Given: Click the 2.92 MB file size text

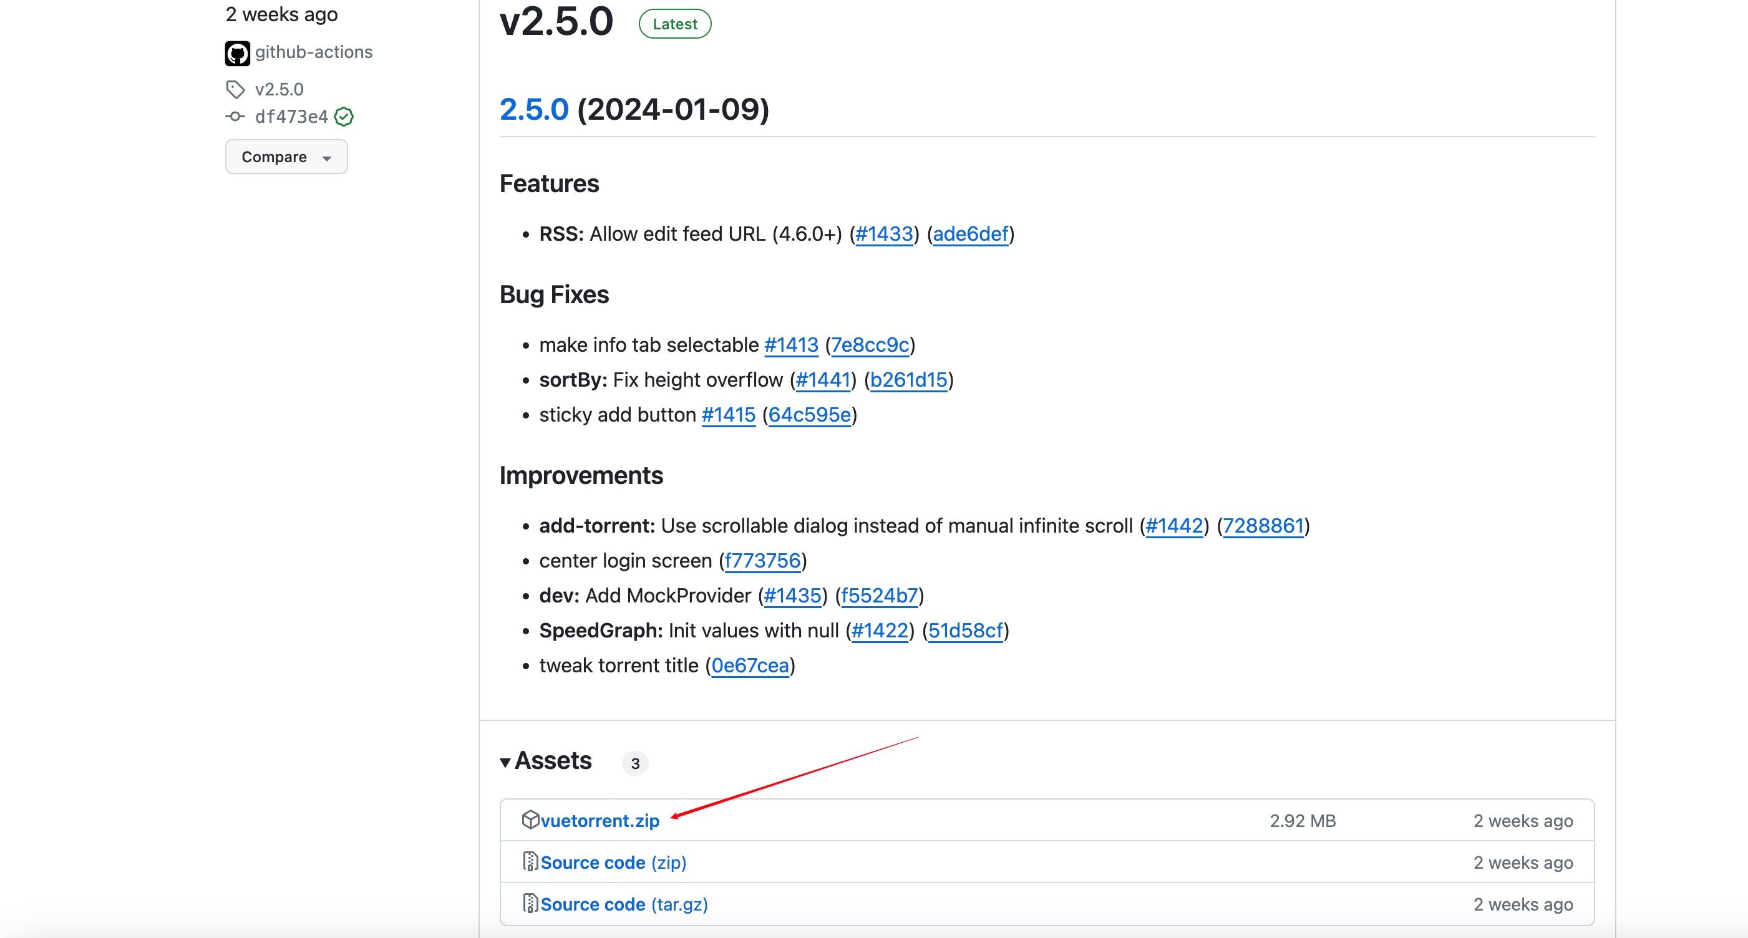Looking at the screenshot, I should (x=1303, y=821).
